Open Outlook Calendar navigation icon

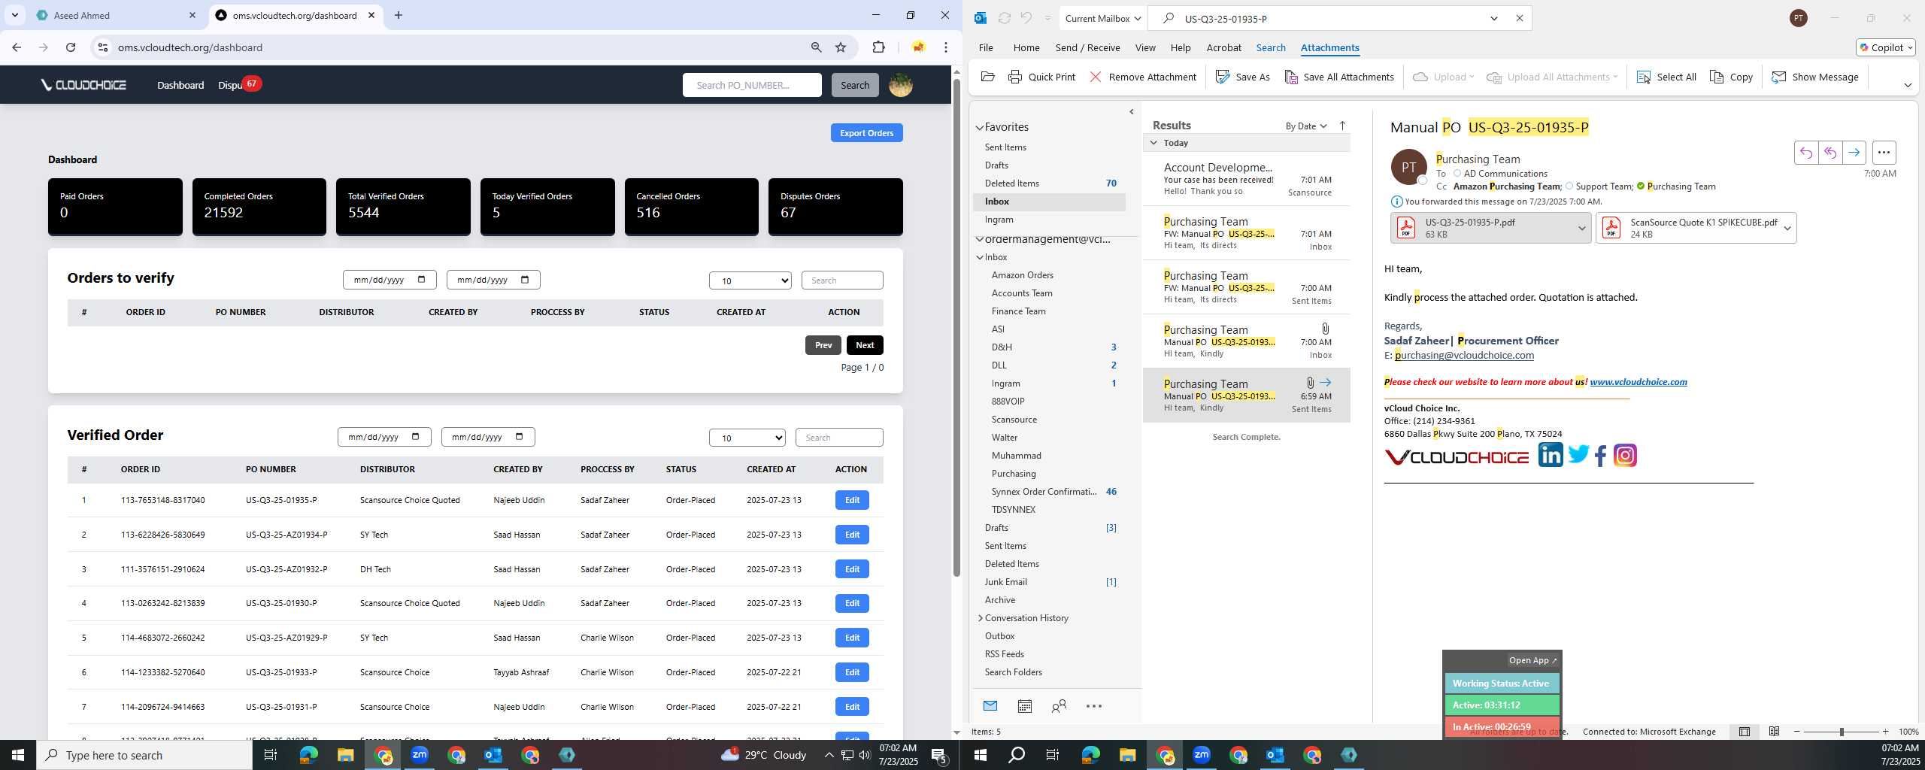(1024, 705)
